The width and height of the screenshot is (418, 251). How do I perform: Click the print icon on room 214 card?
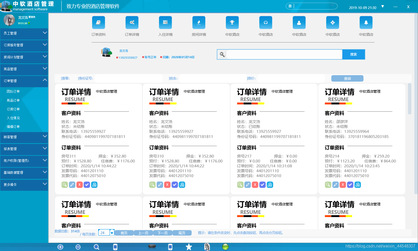[358, 185]
